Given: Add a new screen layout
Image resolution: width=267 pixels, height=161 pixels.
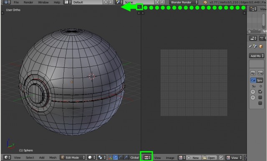Looking at the screenshot, I should pos(106,2).
